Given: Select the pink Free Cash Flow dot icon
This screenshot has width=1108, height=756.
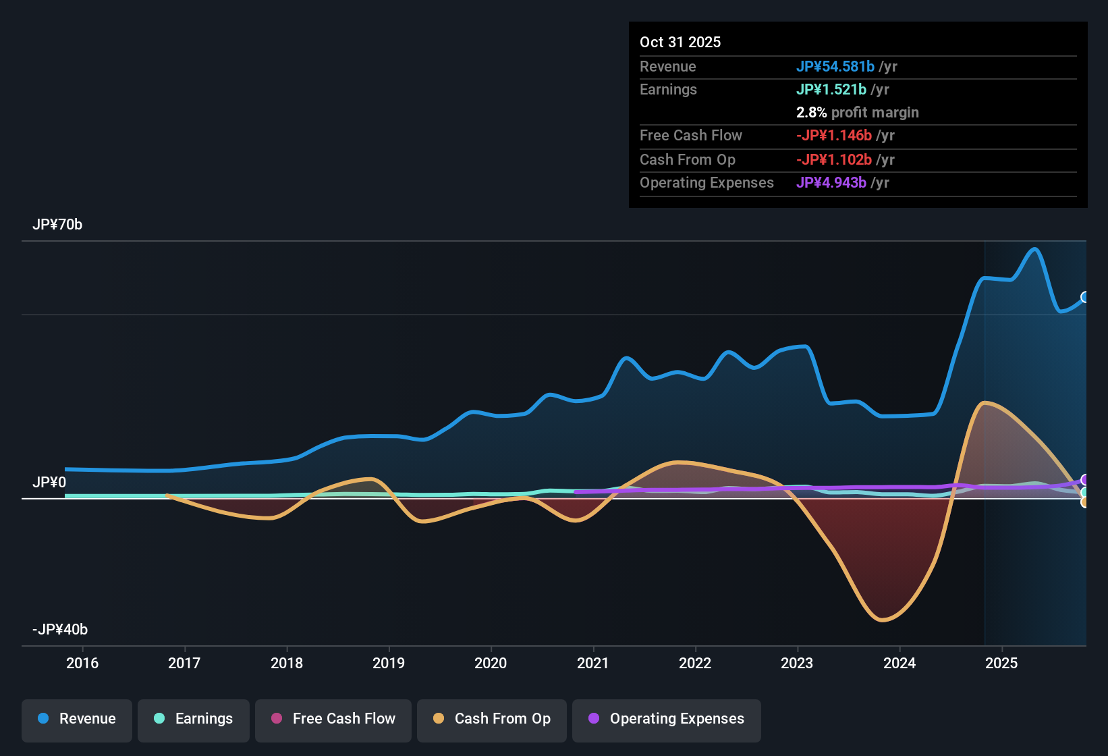Looking at the screenshot, I should 276,719.
